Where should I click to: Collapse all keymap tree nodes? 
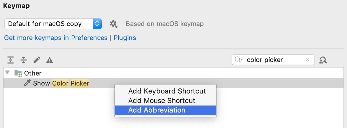tap(24, 60)
